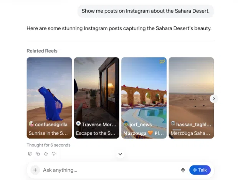Open attachments with the plus icon
The image size is (238, 180).
coord(35,170)
